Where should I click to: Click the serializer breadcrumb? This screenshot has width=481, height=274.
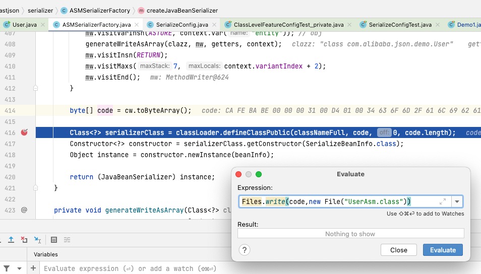coord(40,11)
